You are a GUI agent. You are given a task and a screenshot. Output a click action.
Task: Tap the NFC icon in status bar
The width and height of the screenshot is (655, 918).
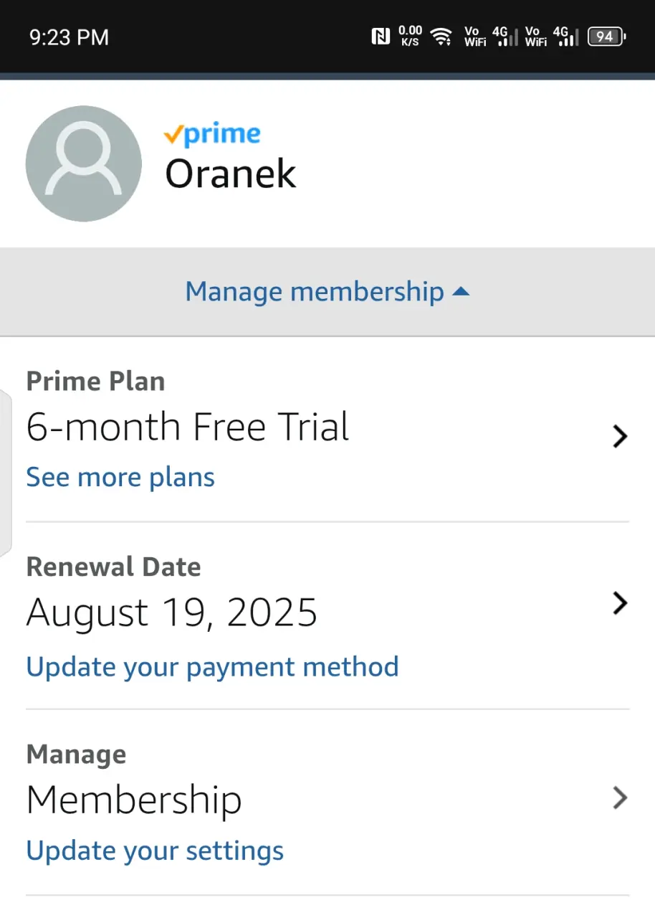click(381, 37)
